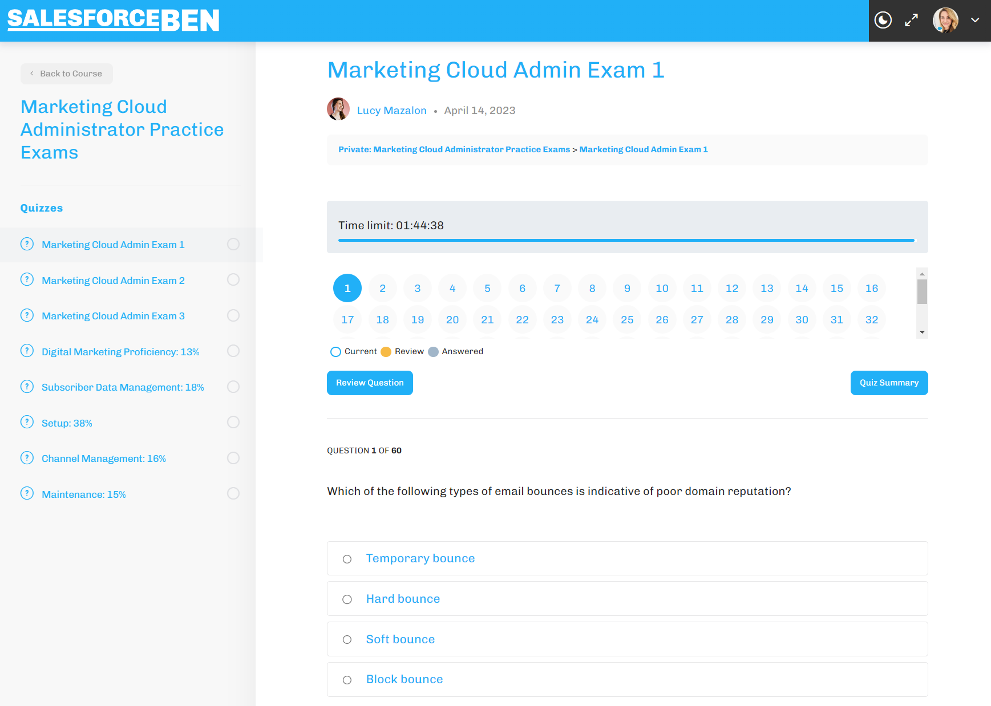991x706 pixels.
Task: Click question mark icon beside Admin Exam 1
Action: click(27, 244)
